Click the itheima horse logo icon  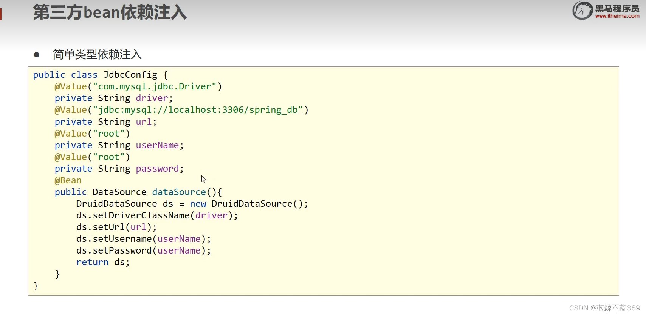pos(582,10)
